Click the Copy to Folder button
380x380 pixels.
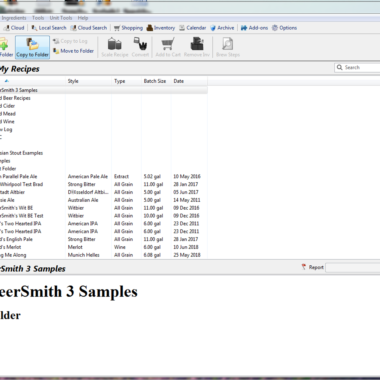(32, 47)
